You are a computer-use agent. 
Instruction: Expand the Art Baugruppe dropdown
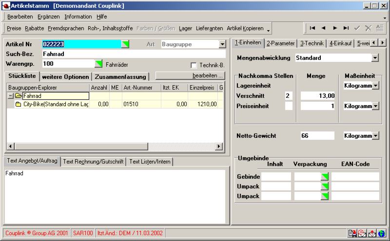point(222,44)
